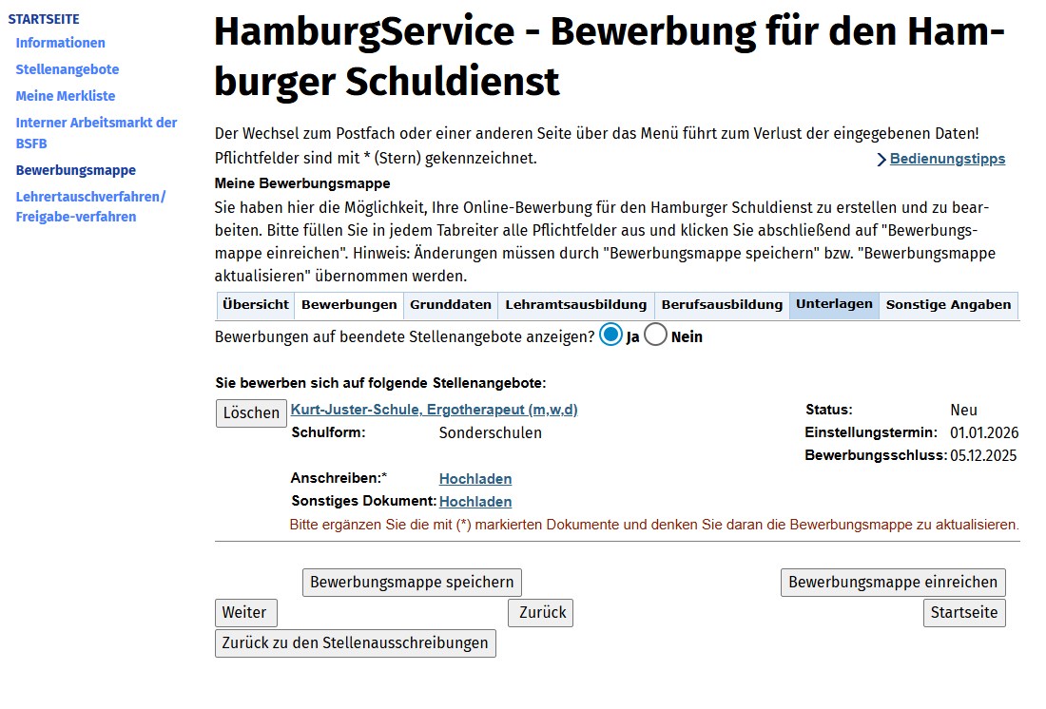
Task: Upload the Anschreiben via its Hochladen link
Action: tap(475, 479)
